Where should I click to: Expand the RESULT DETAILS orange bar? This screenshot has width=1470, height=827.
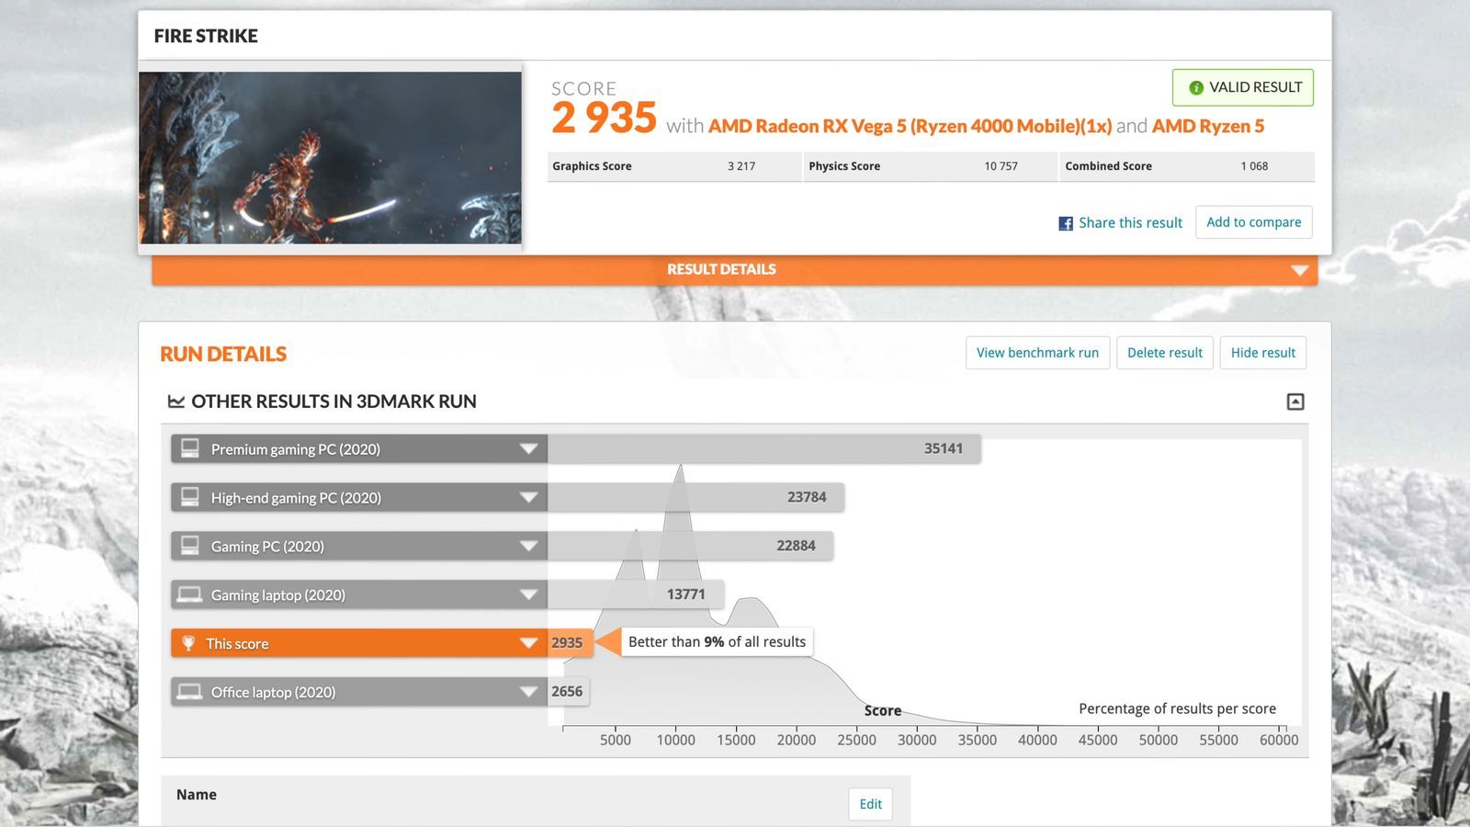coord(734,269)
